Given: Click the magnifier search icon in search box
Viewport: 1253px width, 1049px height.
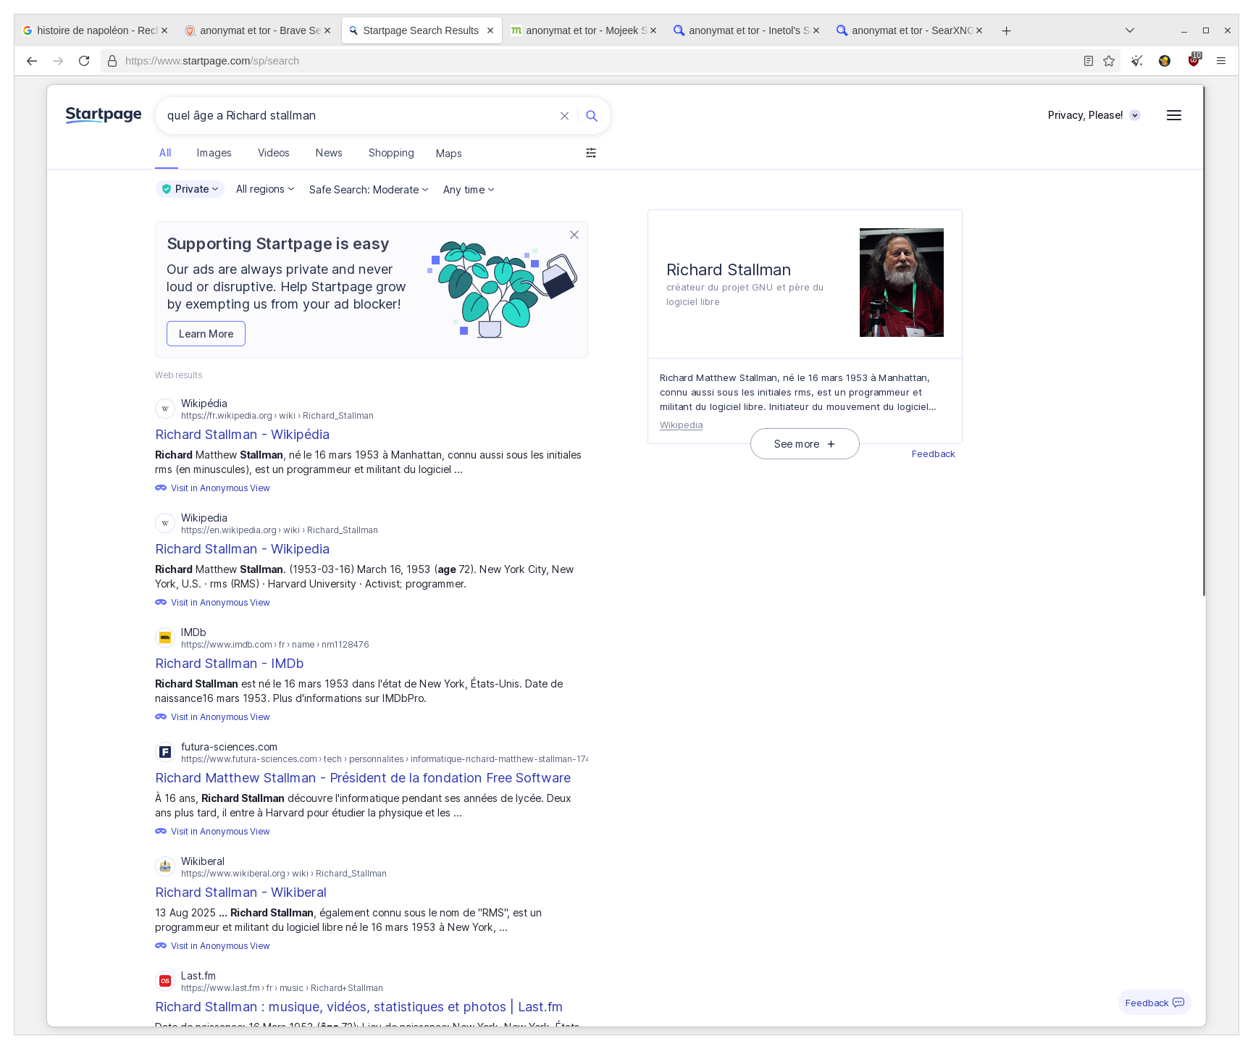Looking at the screenshot, I should click(591, 116).
